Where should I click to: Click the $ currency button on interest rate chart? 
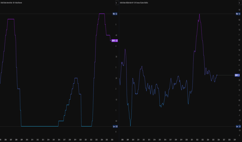pyautogui.click(x=116, y=3)
